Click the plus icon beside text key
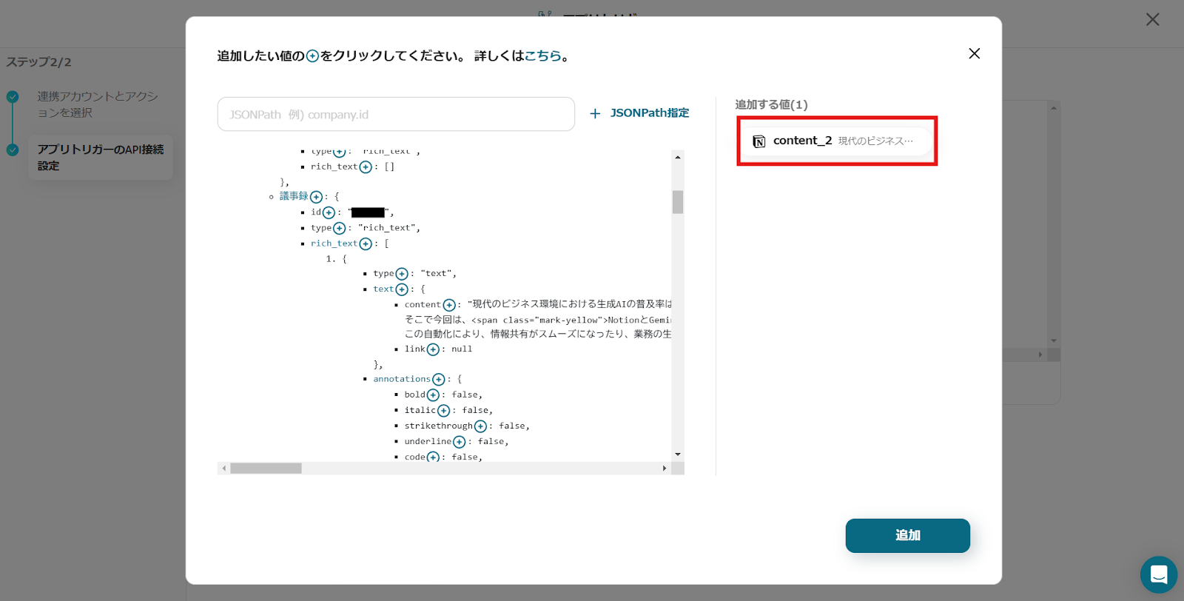1184x601 pixels. click(401, 289)
